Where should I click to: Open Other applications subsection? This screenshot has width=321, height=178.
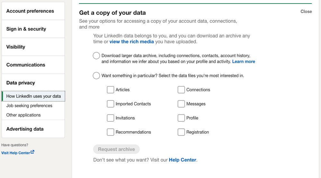click(x=23, y=115)
